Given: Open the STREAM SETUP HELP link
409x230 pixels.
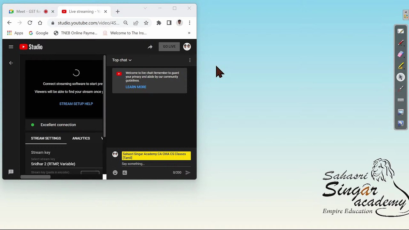Looking at the screenshot, I should [76, 104].
